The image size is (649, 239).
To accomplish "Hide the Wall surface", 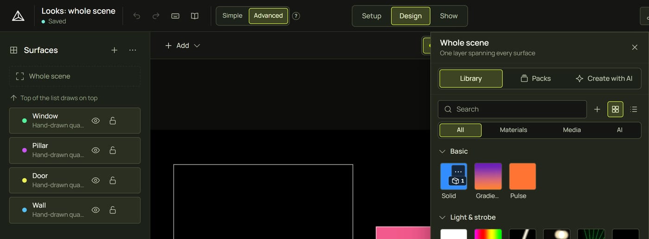I will [95, 210].
